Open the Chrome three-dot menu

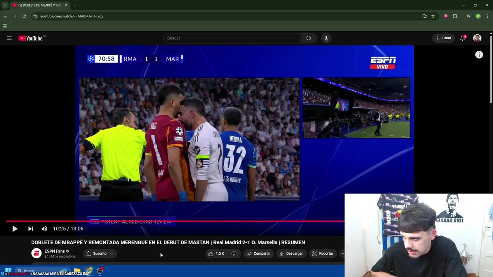pos(488,16)
